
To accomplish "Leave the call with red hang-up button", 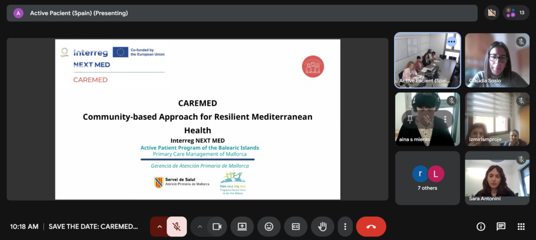I will pyautogui.click(x=371, y=226).
